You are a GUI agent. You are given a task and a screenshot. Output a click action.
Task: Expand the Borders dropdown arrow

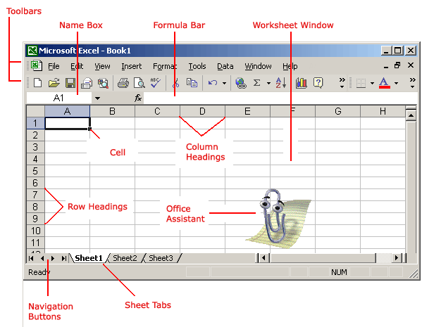[x=372, y=83]
